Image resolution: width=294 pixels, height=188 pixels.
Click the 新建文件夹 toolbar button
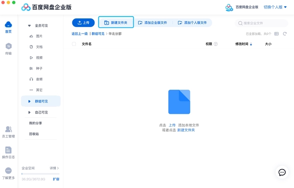coord(116,22)
